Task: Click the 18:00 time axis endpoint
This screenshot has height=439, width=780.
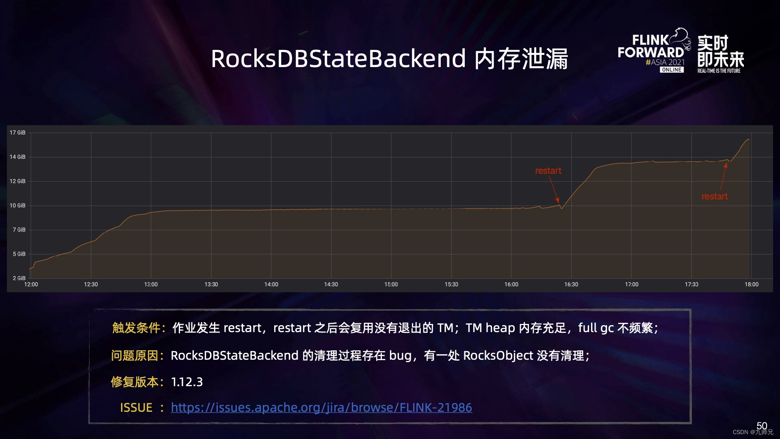Action: click(x=752, y=284)
